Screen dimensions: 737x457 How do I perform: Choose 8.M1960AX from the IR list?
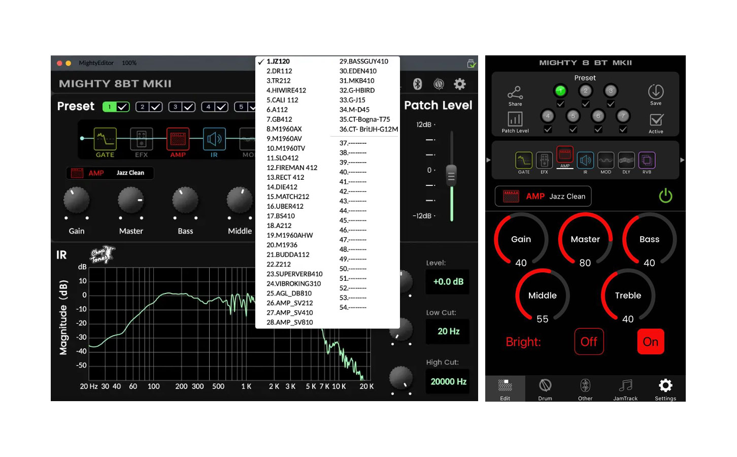pos(284,129)
